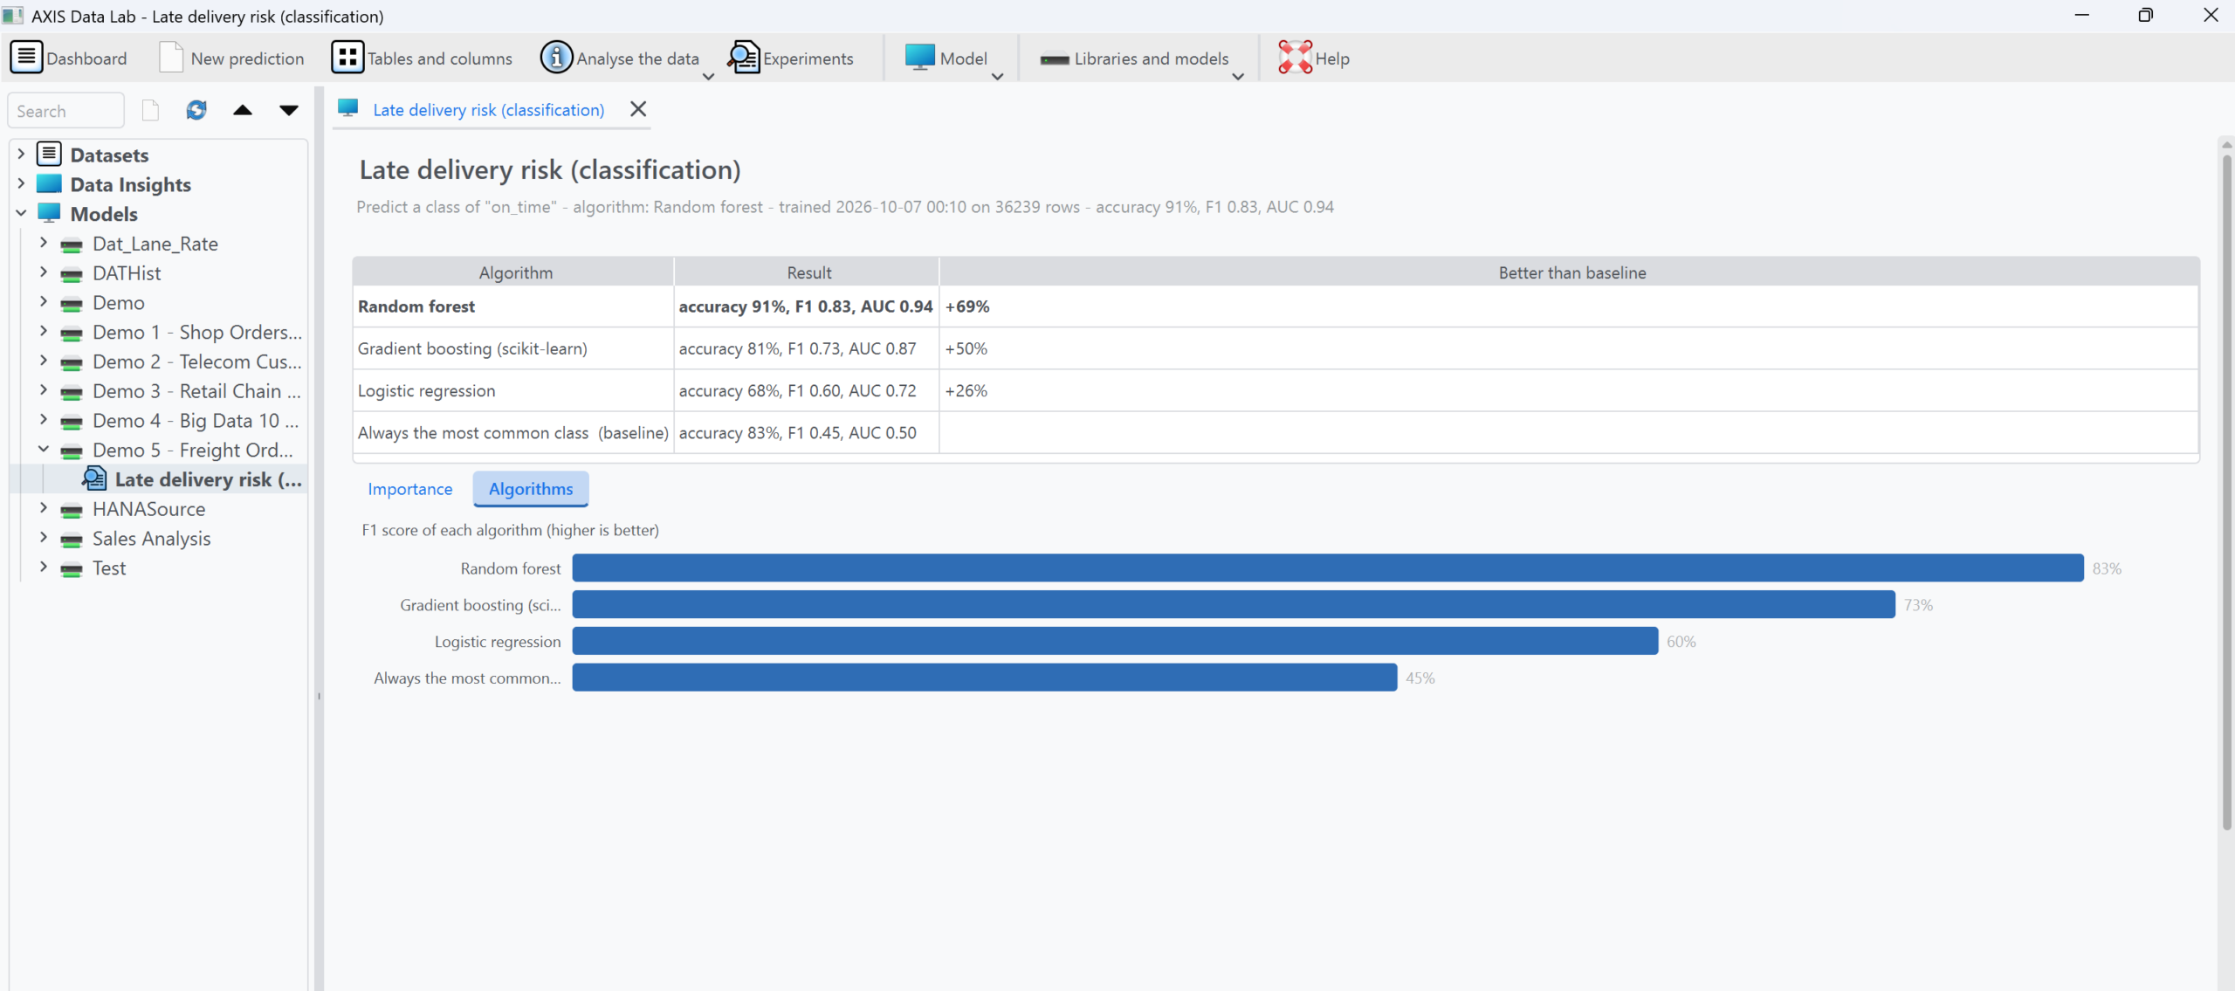
Task: Click the Gradient boosting 73% bar
Action: [x=1234, y=604]
